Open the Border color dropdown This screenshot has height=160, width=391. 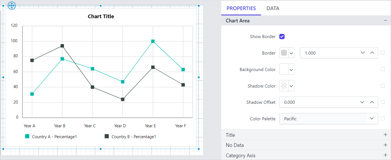pyautogui.click(x=291, y=53)
